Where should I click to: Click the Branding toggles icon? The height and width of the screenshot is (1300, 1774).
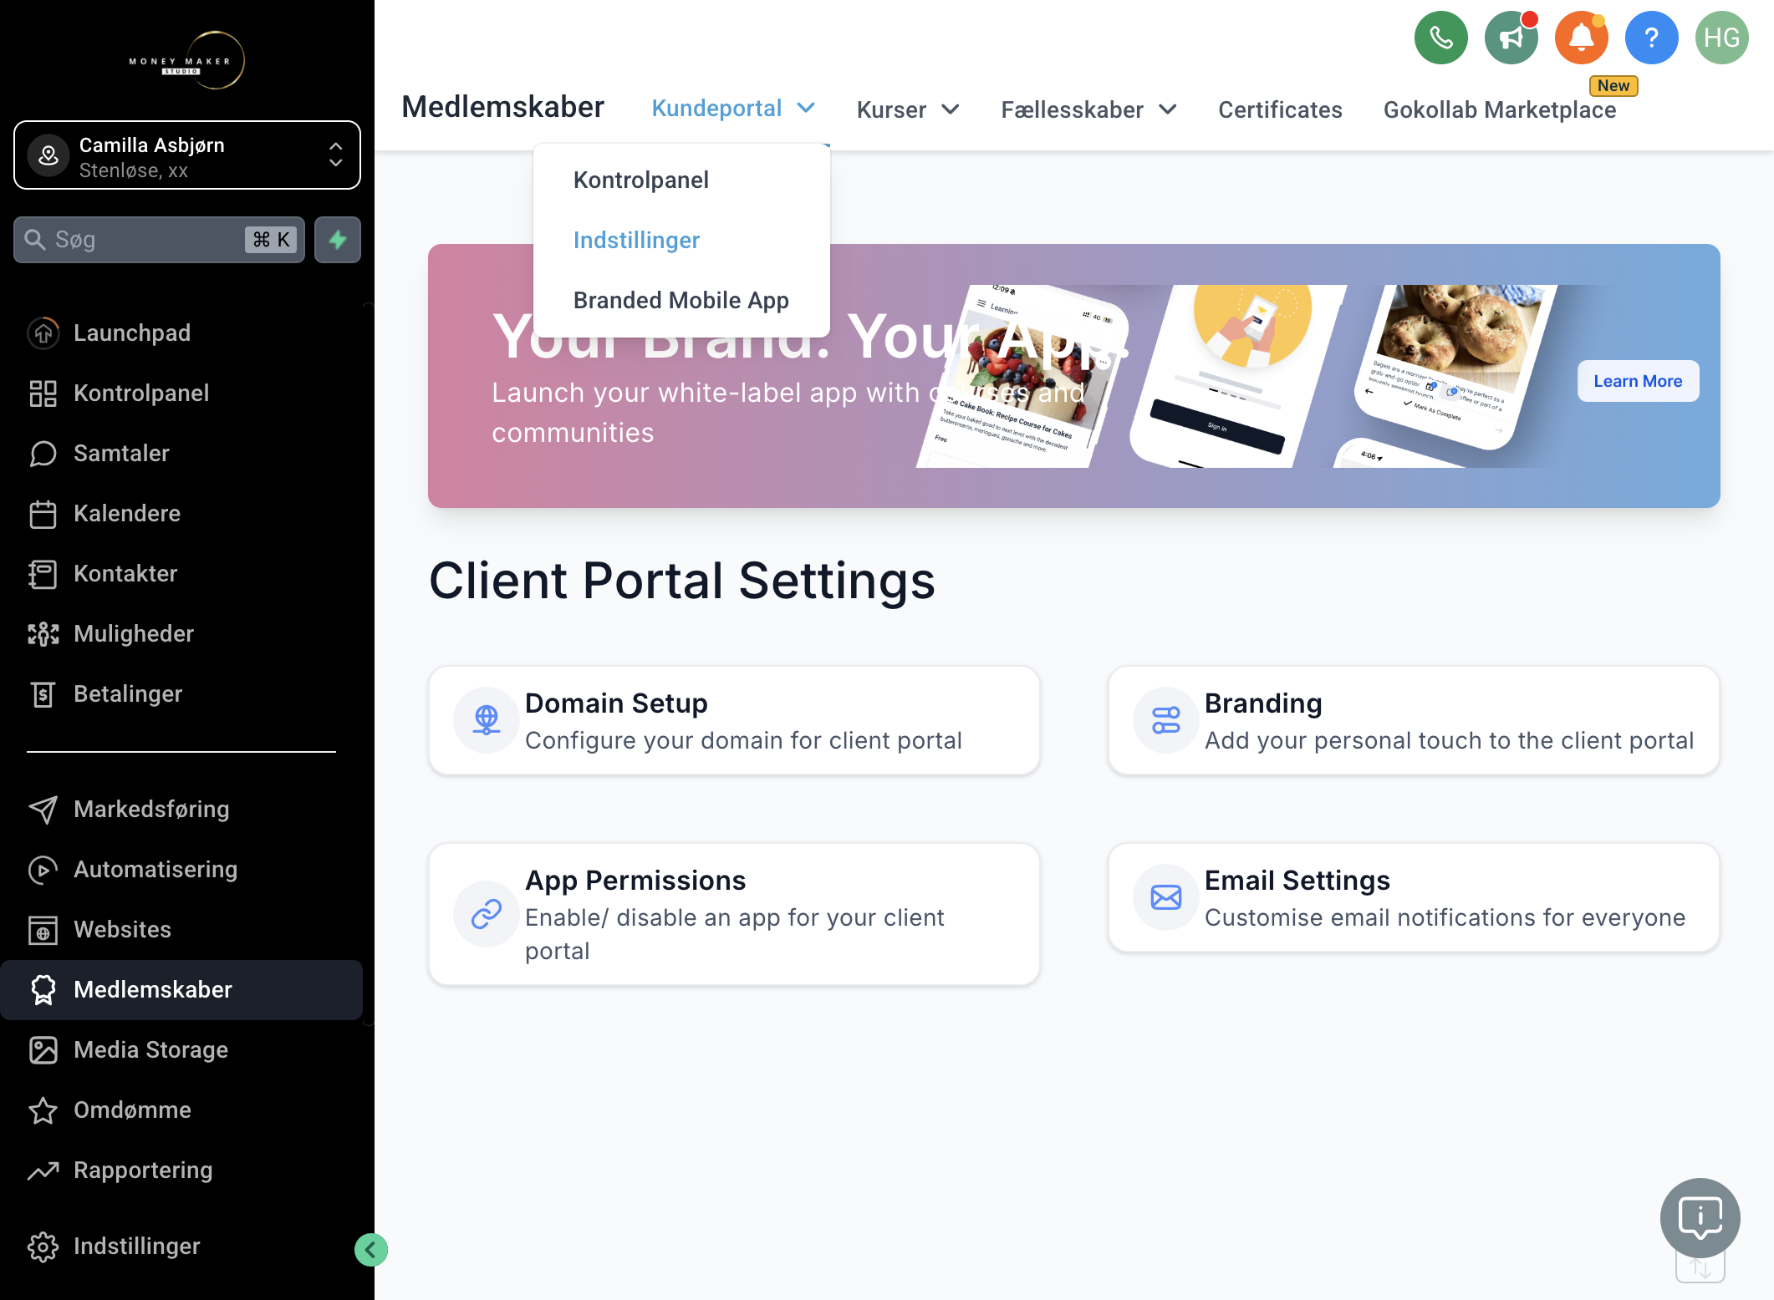pyautogui.click(x=1166, y=720)
